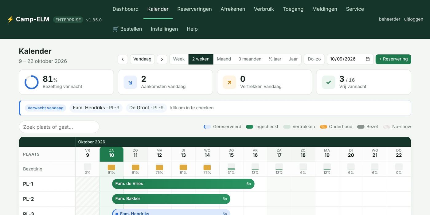Click the No-show legend swatch
The image size is (430, 215).
(387, 127)
